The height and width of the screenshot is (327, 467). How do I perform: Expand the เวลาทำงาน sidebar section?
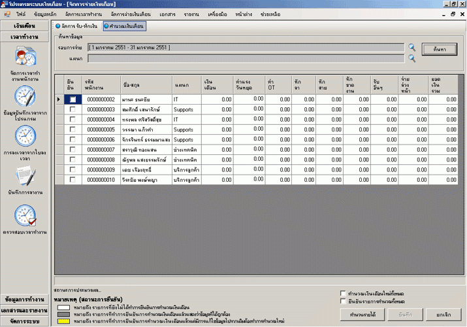pyautogui.click(x=24, y=37)
